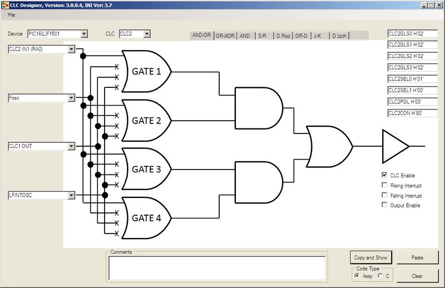Click the output buffer triangle symbol
This screenshot has width=445, height=288.
tap(395, 146)
